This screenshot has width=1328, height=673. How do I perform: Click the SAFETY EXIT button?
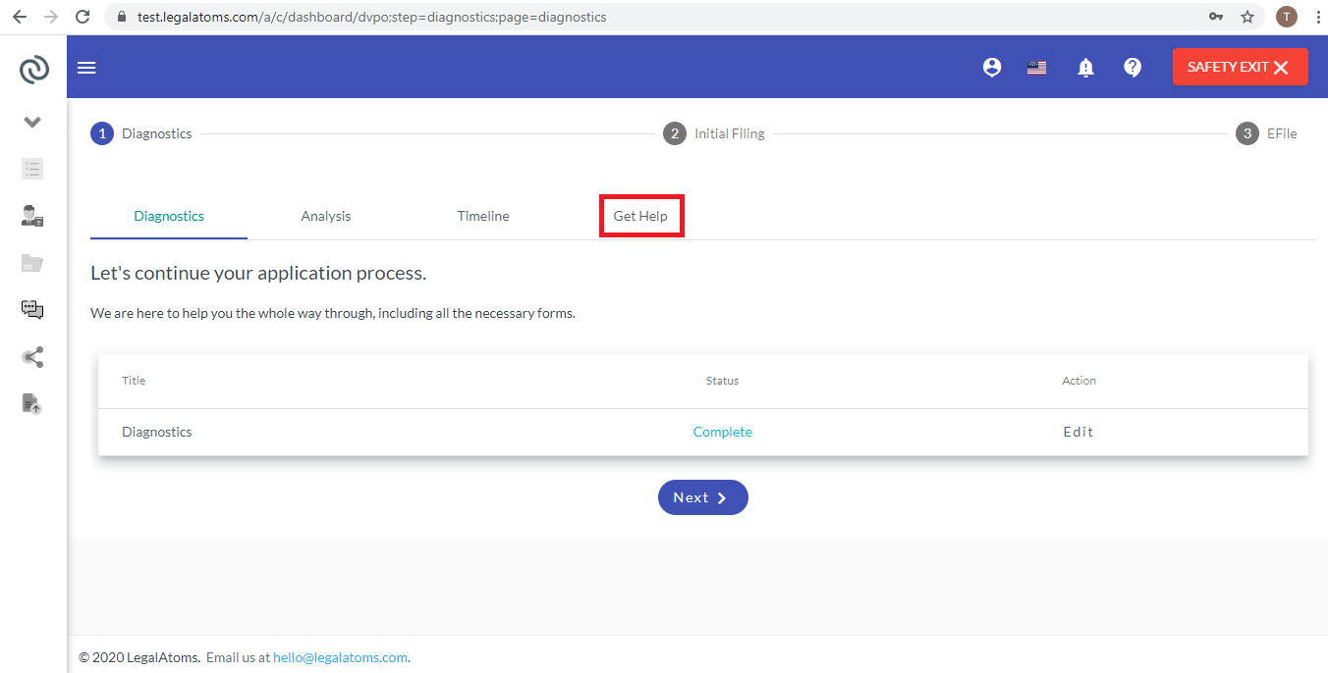(x=1240, y=67)
